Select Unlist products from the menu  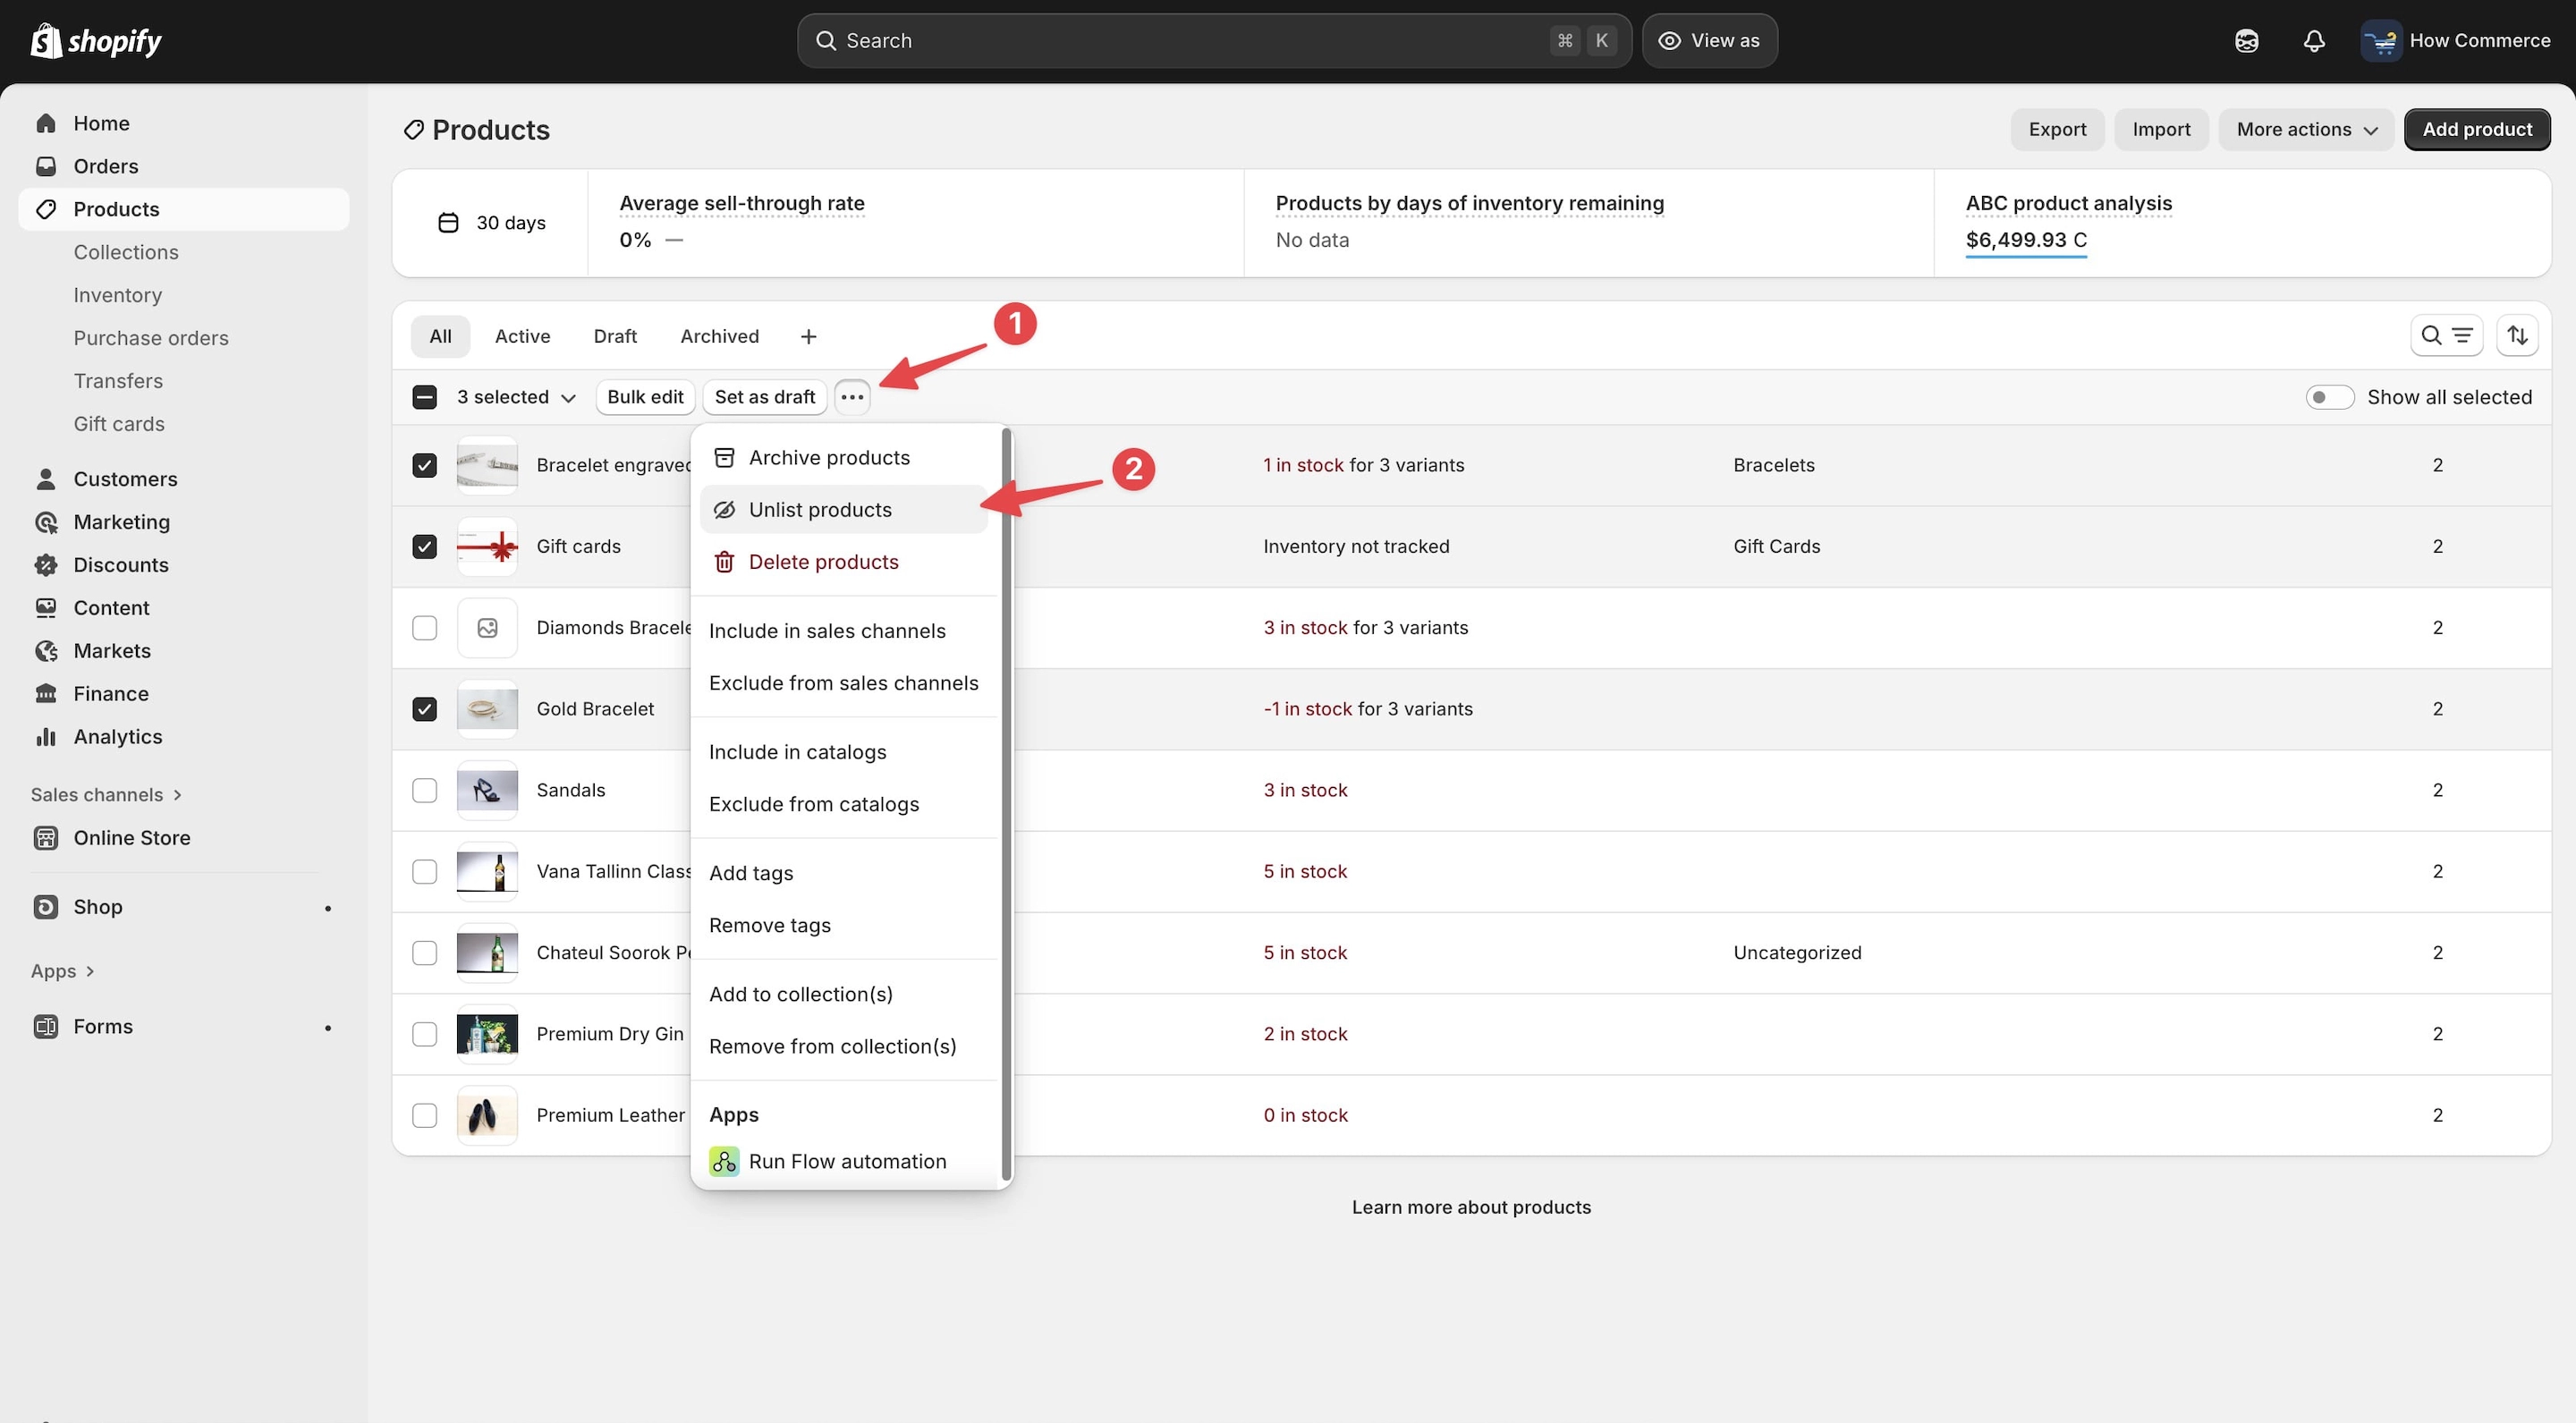tap(844, 510)
